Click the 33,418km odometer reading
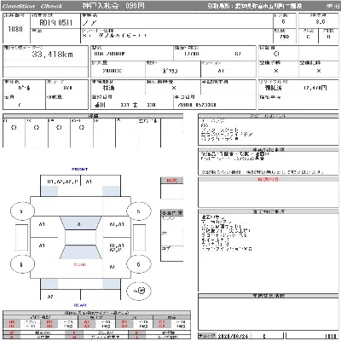 click(x=52, y=54)
